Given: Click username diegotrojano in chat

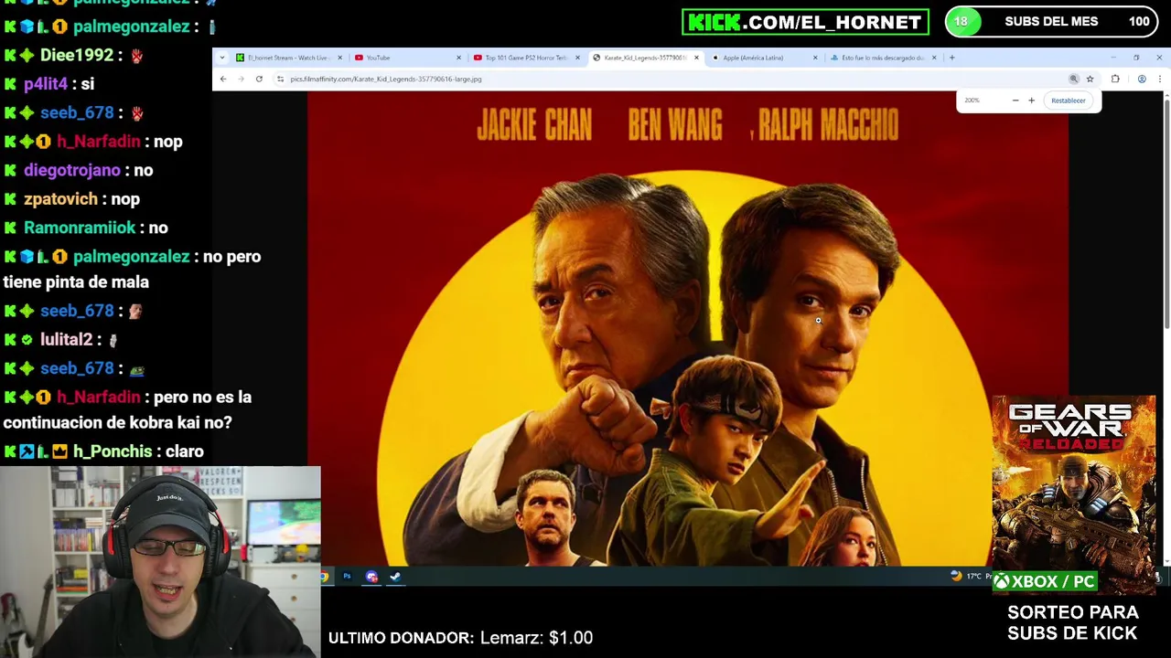Looking at the screenshot, I should coord(72,170).
